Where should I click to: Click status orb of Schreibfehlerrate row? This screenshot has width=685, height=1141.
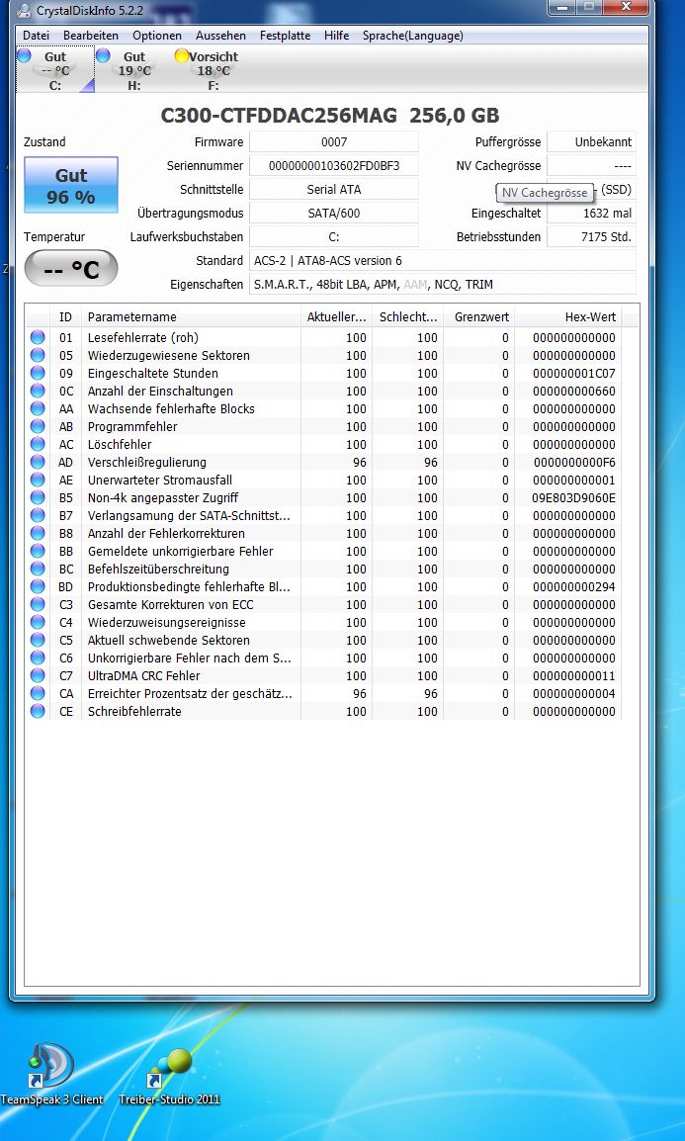point(38,712)
